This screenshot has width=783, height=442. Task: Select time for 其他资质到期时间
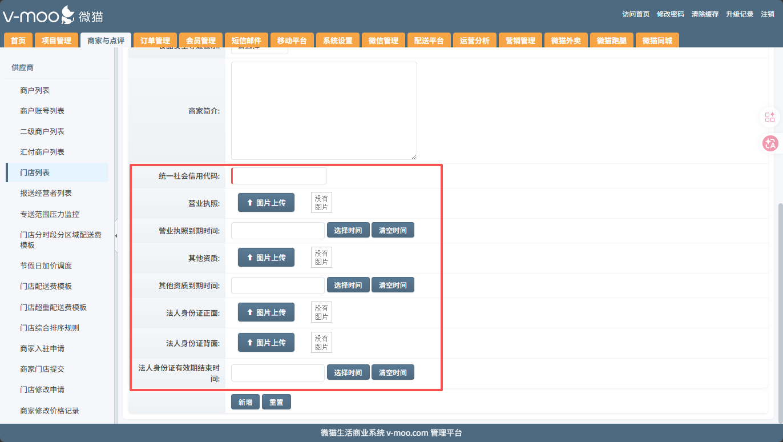tap(348, 285)
